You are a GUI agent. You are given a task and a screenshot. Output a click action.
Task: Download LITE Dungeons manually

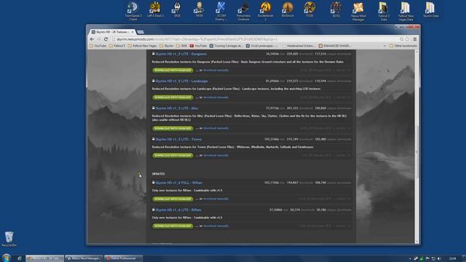coord(216,71)
